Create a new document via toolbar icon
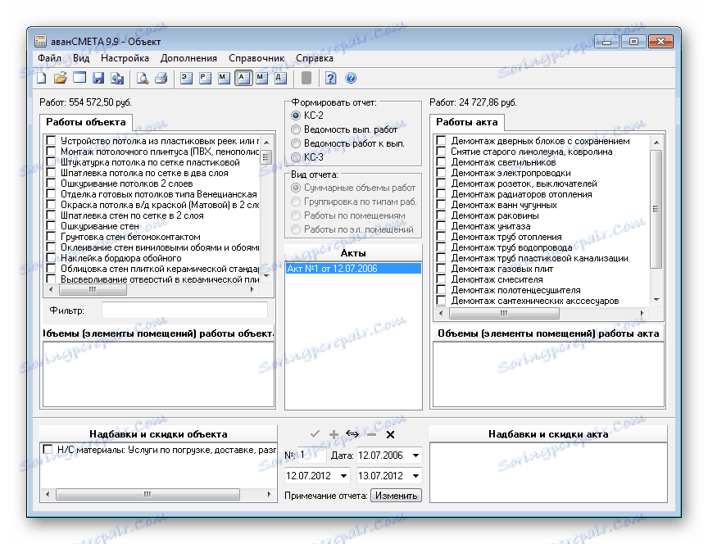 (42, 78)
